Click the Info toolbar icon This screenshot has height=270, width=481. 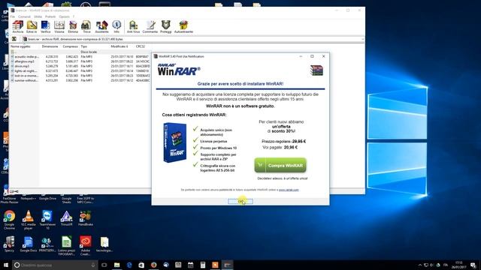pos(116,27)
